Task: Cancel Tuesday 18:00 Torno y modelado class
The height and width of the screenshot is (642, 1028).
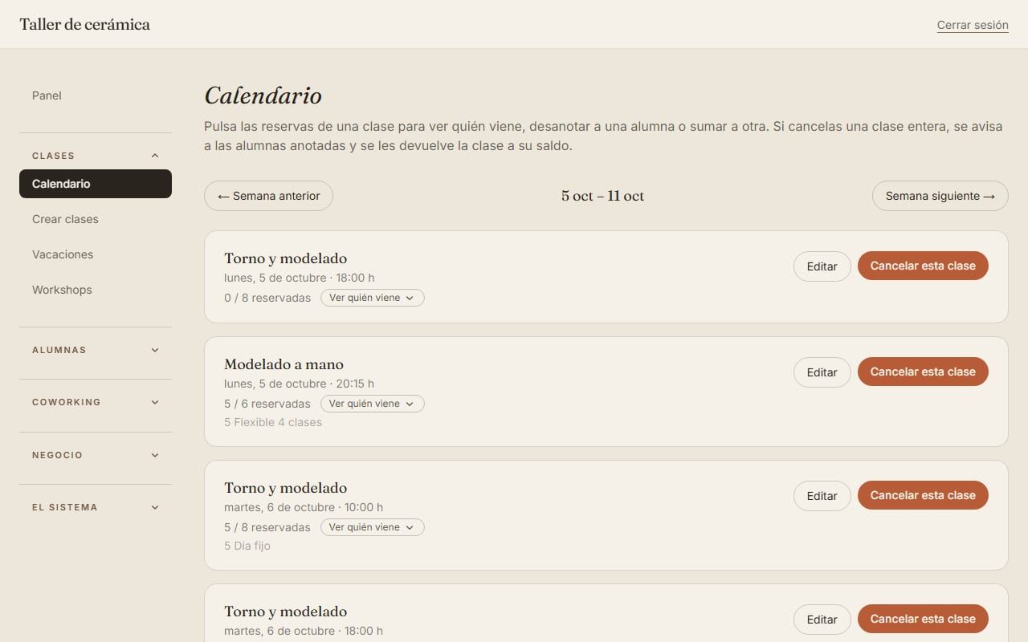Action: (923, 619)
